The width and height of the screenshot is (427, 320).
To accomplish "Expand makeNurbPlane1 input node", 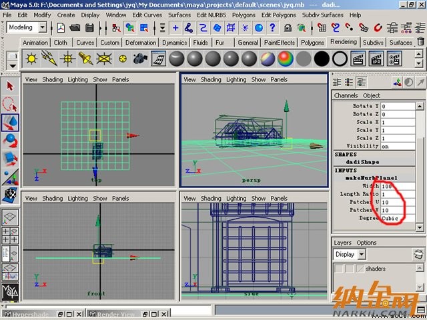I will (371, 178).
